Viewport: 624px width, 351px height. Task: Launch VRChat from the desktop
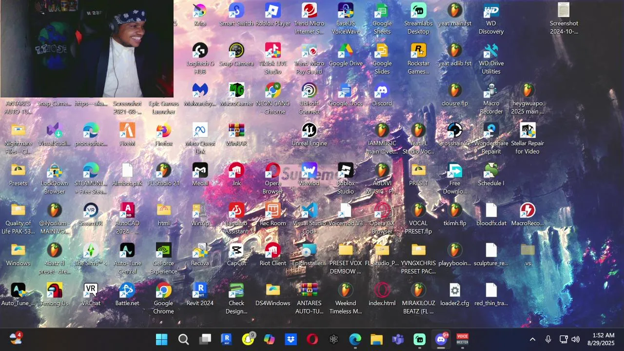(x=91, y=294)
